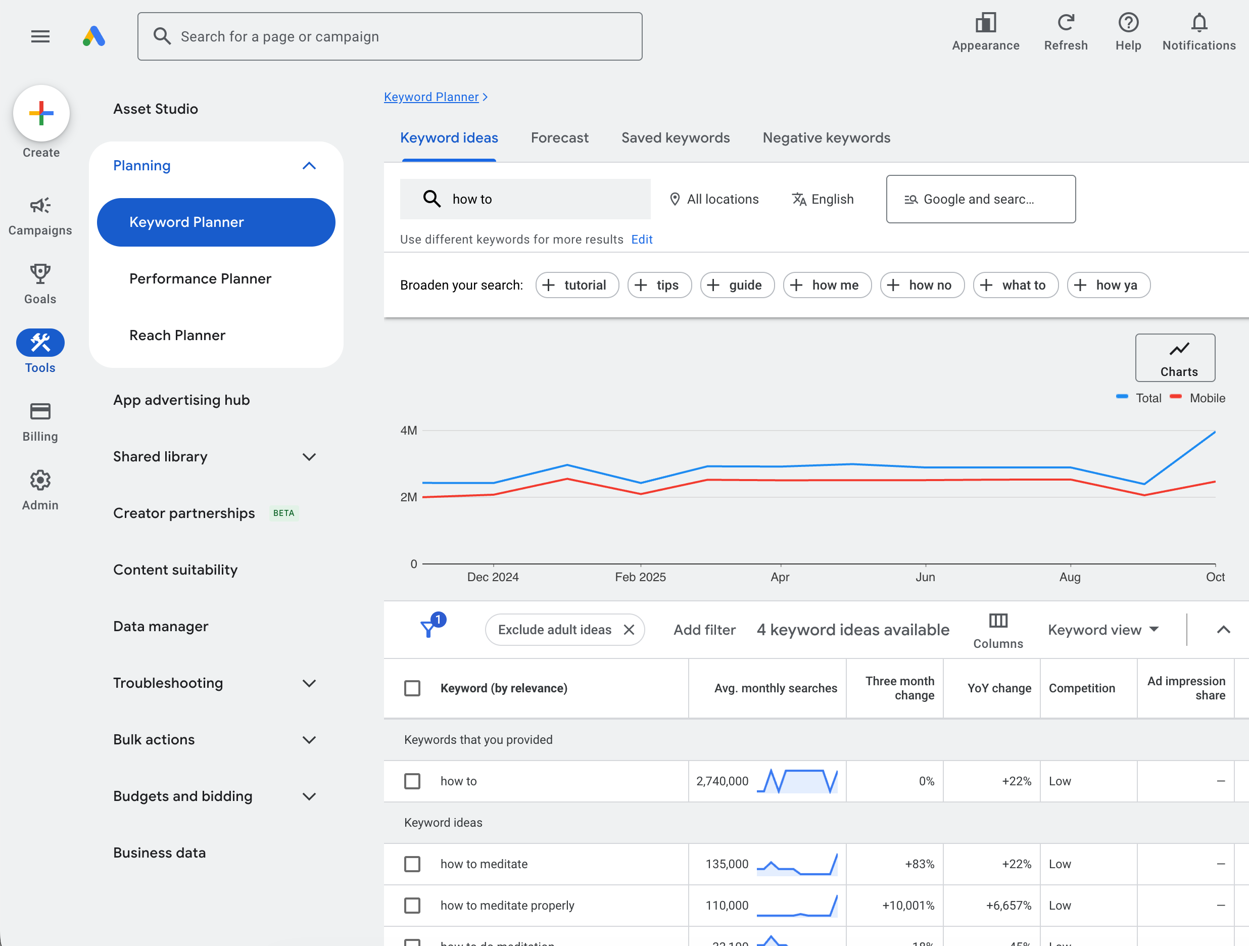Open the main navigation hamburger menu
The height and width of the screenshot is (946, 1249).
(40, 36)
